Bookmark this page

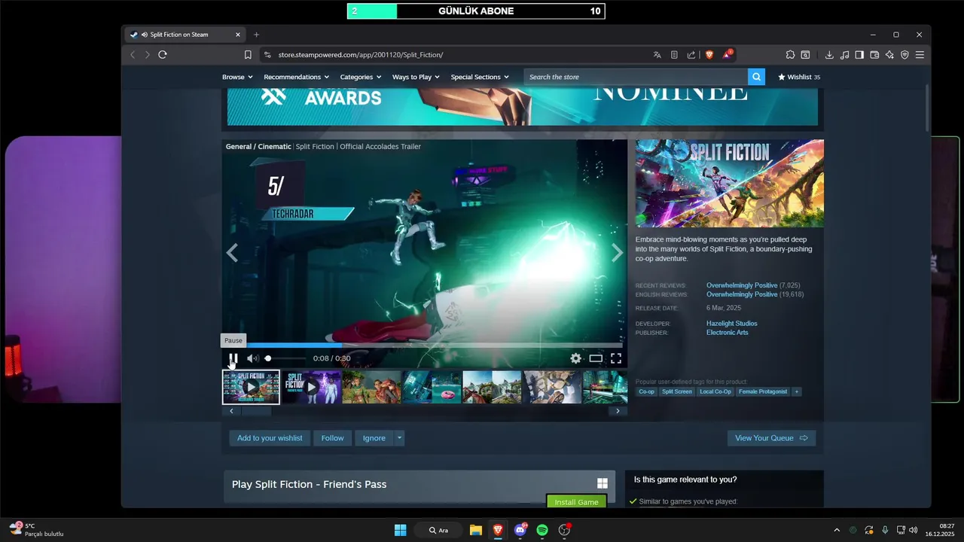tap(248, 55)
